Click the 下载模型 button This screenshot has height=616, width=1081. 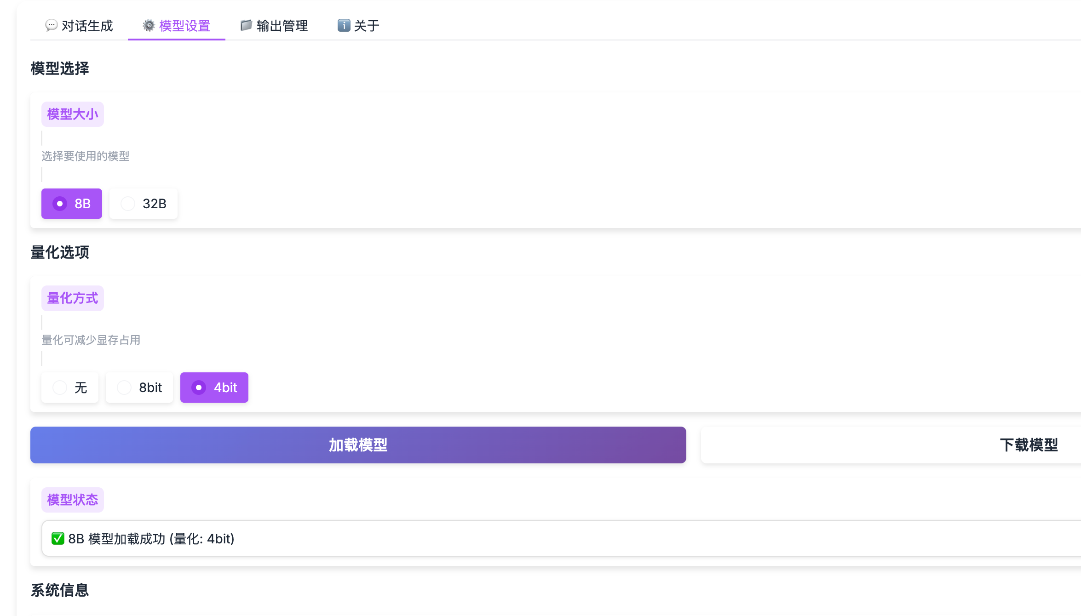pyautogui.click(x=1029, y=445)
